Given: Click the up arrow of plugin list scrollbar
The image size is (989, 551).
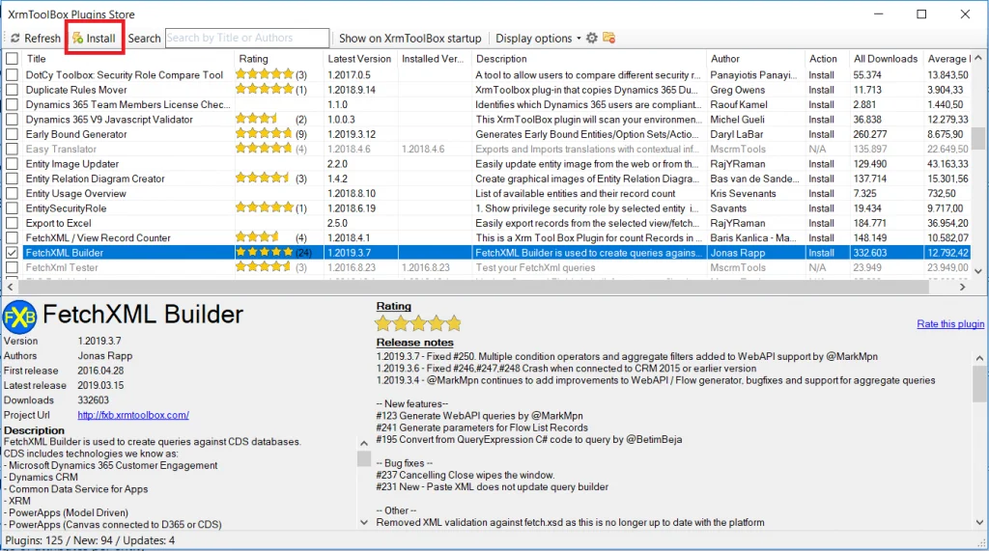Looking at the screenshot, I should coord(978,58).
